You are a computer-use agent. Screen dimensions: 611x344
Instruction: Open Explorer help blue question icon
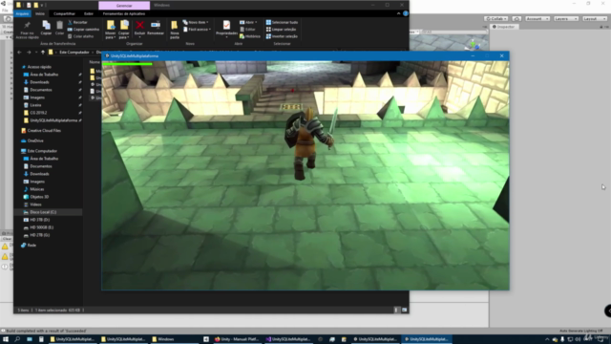406,13
